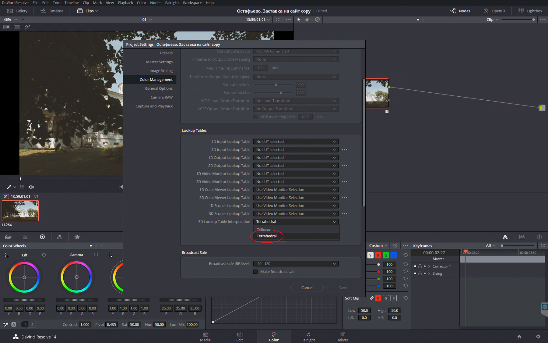Open the Nodes panel

460,11
